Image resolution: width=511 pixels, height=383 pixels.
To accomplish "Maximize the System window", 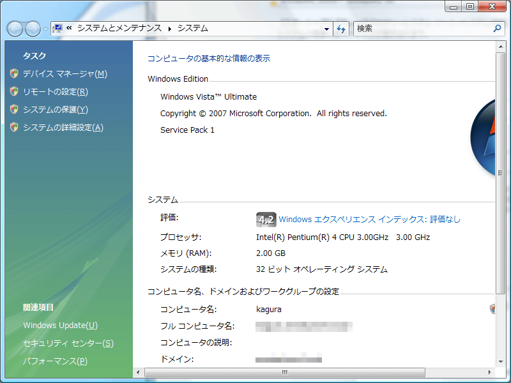I will [470, 6].
